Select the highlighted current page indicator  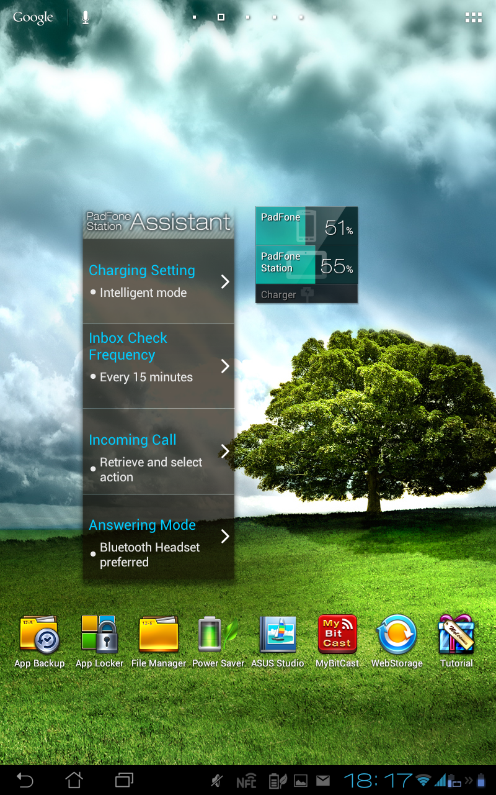(221, 17)
